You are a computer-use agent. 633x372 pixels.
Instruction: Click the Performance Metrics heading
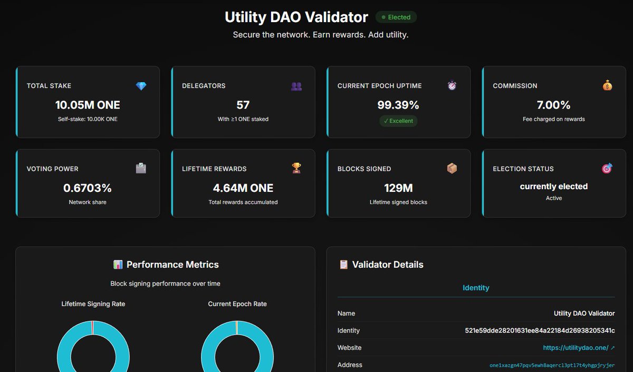coord(172,265)
